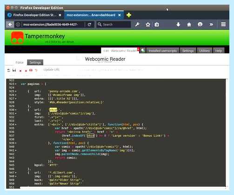Collapse code fold at line 926
This screenshot has height=195, width=234.
16,95
